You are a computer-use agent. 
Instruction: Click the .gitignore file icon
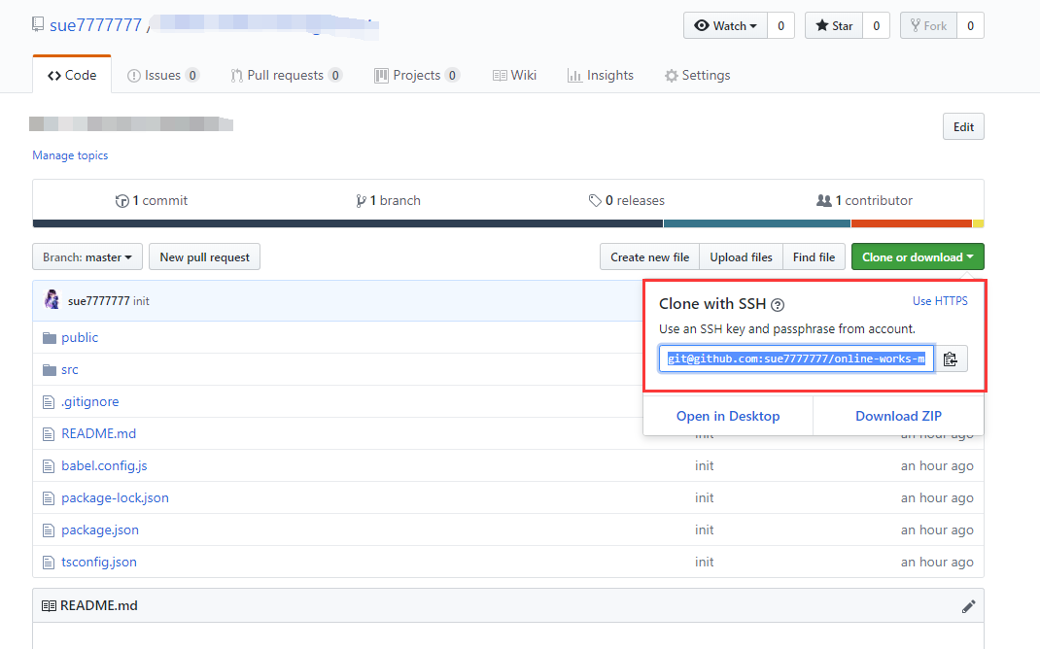(49, 401)
